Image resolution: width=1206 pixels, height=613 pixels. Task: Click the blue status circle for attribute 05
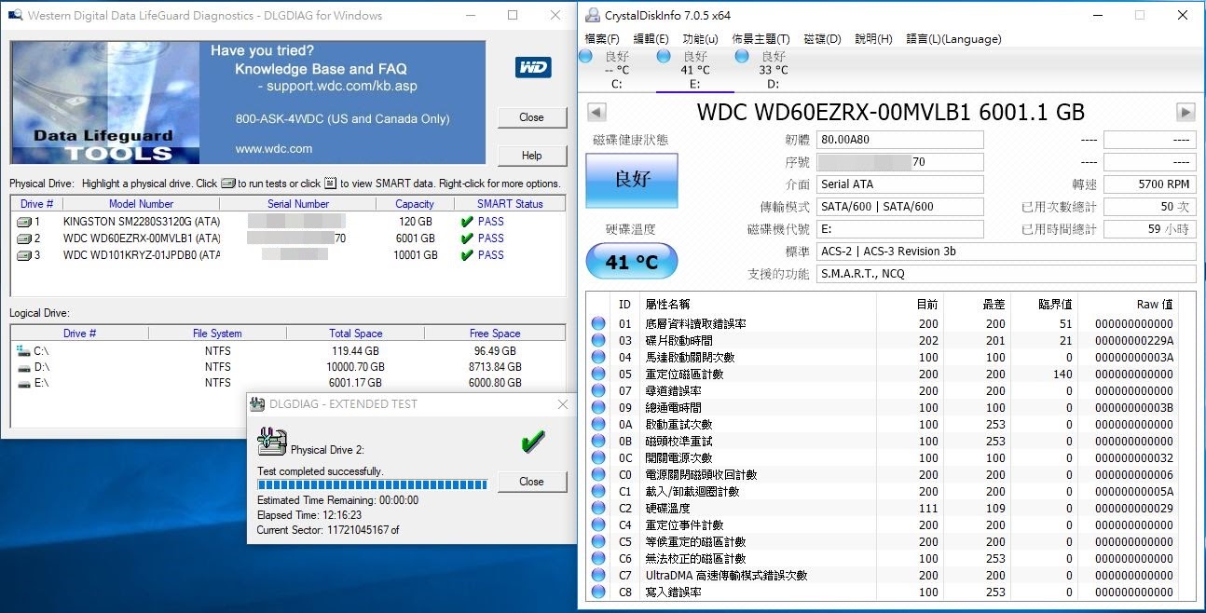point(598,375)
